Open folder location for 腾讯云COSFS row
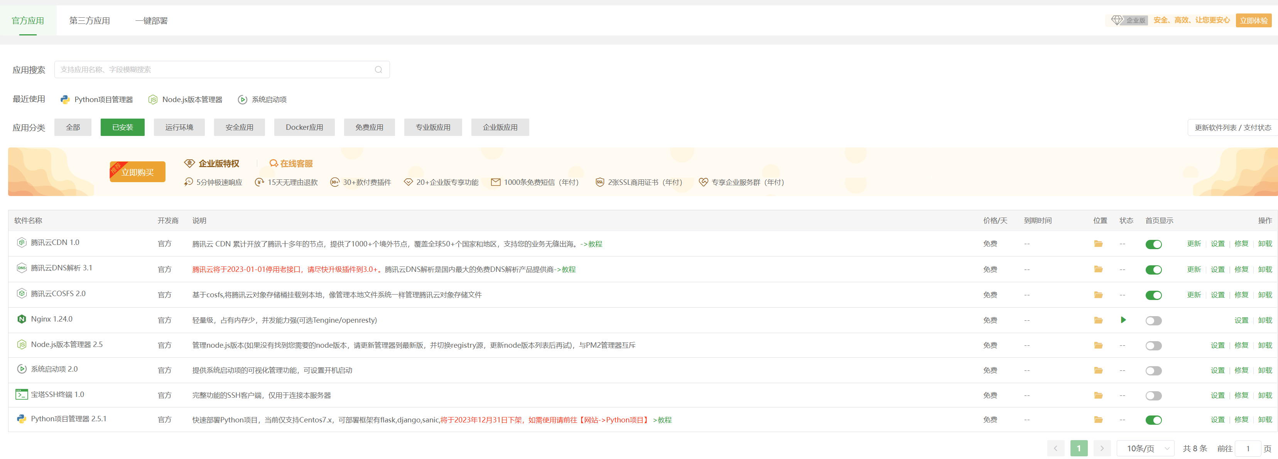 (1098, 295)
